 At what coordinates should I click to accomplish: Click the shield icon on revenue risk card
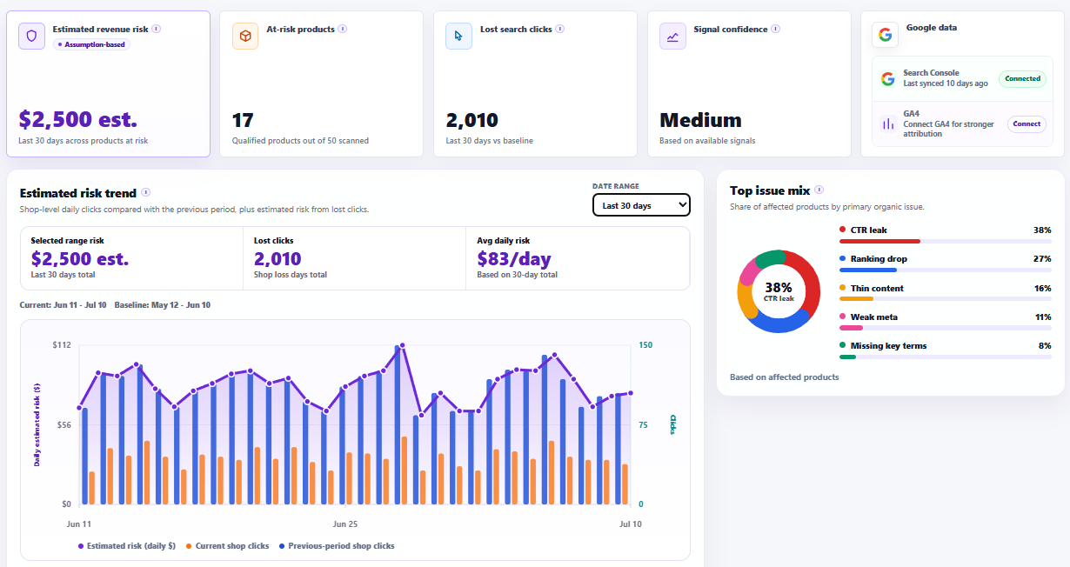click(x=32, y=37)
